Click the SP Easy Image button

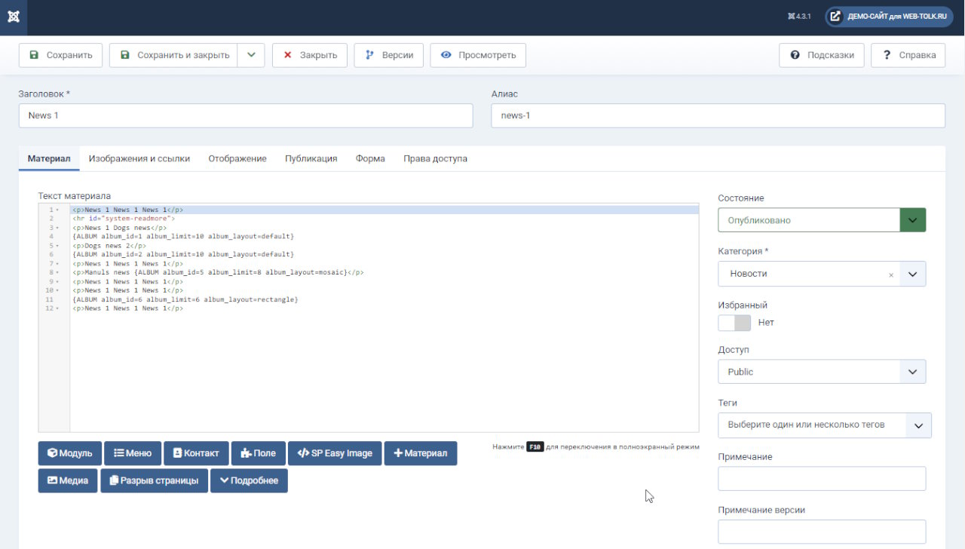click(x=335, y=453)
